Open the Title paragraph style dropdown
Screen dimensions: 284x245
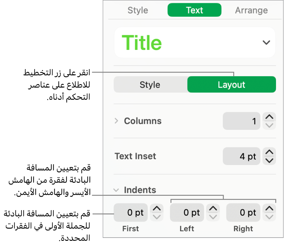266,43
